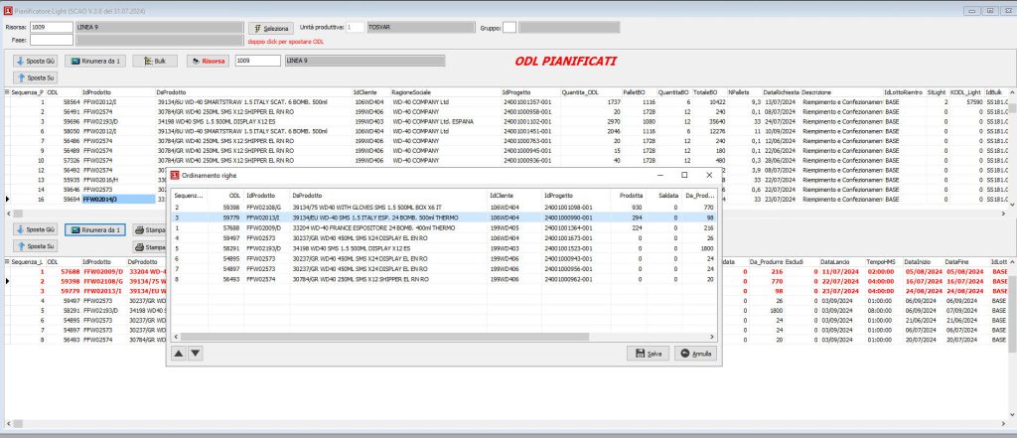Screen dimensions: 1017x438
Task: Click top grid selector icon left of Sequenza_P
Action: (x=7, y=92)
